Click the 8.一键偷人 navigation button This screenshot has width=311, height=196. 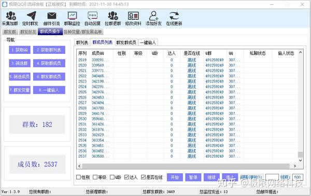click(x=49, y=90)
